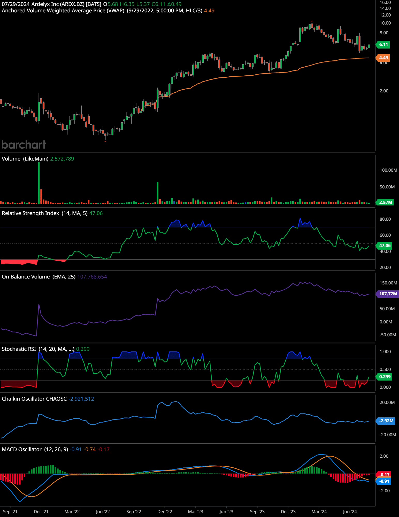Click the 1.000 Stochastic RSI axis label
Image resolution: width=399 pixels, height=517 pixels.
point(385,352)
